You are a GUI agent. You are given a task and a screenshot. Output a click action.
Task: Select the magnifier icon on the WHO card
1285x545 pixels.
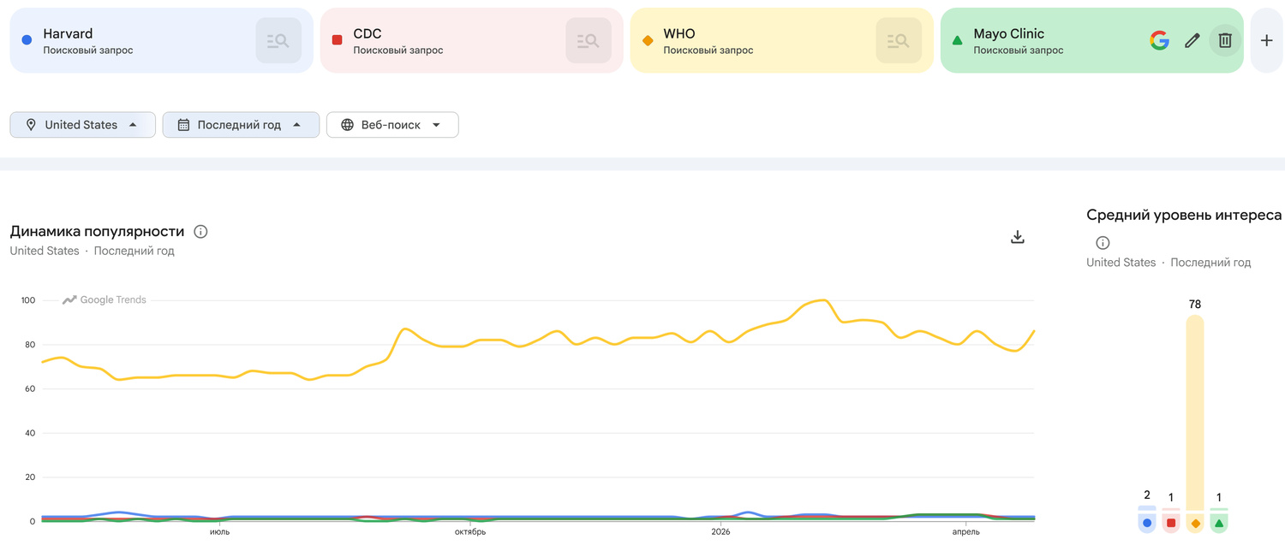pos(898,39)
